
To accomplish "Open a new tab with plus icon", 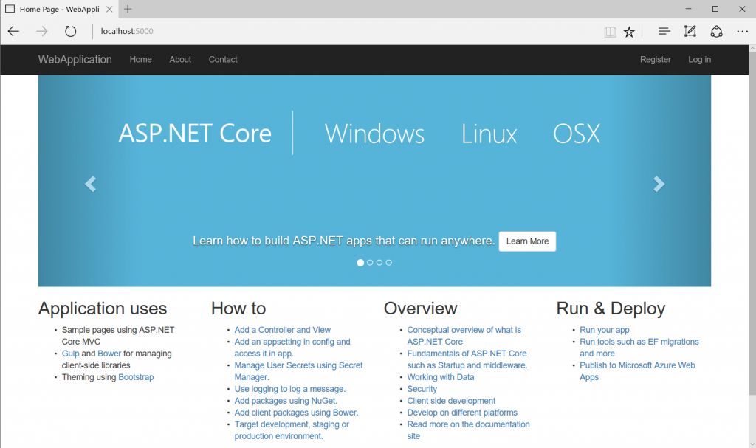I will (x=127, y=9).
